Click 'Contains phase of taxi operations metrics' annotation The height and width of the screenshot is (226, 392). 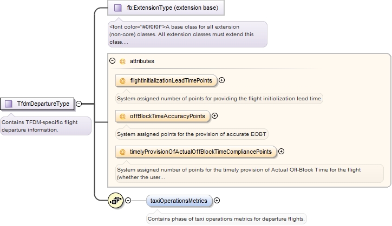226,219
